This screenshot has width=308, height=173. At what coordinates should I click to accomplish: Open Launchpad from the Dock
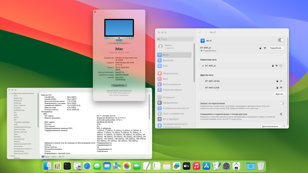tap(57, 166)
